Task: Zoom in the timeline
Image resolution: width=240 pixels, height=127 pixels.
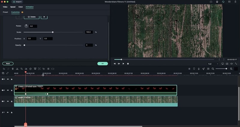Action: point(231,69)
